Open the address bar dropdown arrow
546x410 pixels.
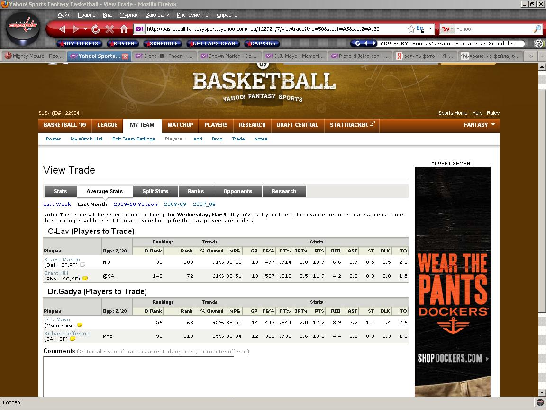(430, 29)
